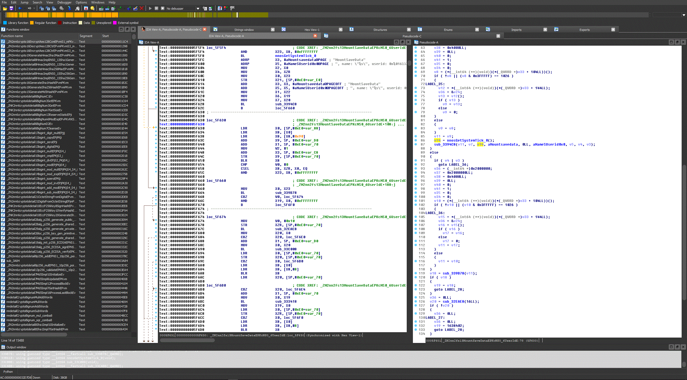Switch to the Strings window tab
This screenshot has height=380, width=687.
coord(244,30)
